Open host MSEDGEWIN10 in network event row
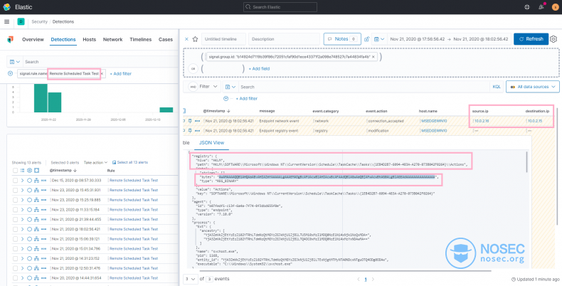 click(434, 121)
